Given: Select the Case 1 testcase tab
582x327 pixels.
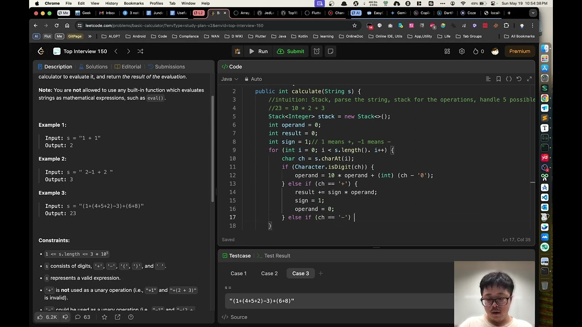Looking at the screenshot, I should pyautogui.click(x=238, y=273).
